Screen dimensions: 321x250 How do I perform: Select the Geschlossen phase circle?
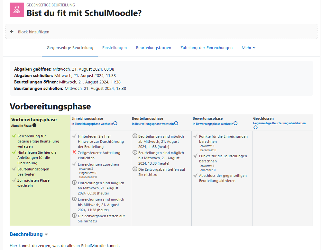click(x=255, y=127)
